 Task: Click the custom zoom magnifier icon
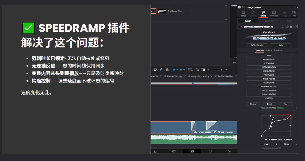point(204,70)
